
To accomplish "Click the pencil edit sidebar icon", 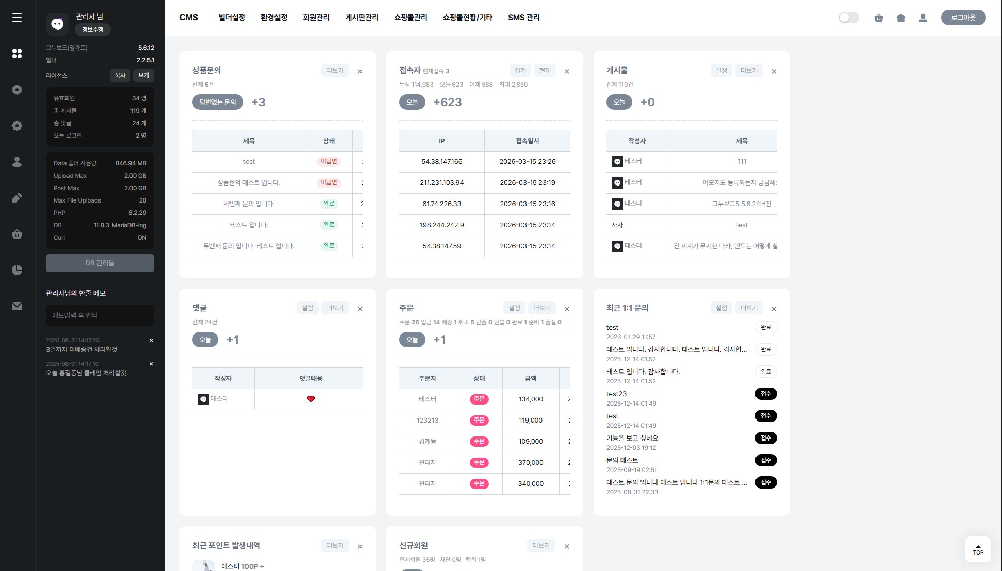I will [x=17, y=198].
